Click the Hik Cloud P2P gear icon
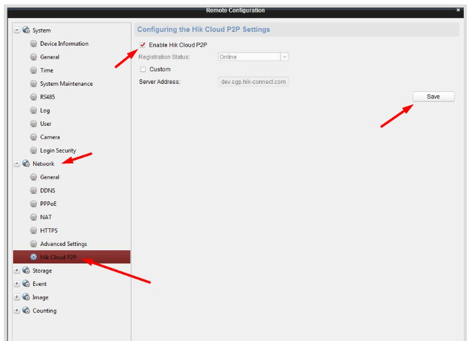 click(34, 257)
